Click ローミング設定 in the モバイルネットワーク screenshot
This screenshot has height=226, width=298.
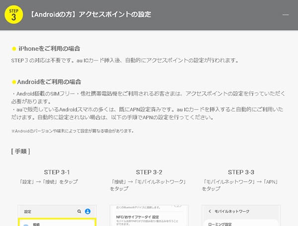[220, 225]
